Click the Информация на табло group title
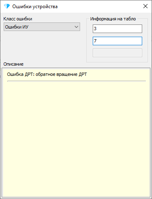 (113, 19)
